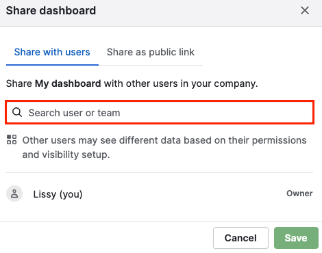The image size is (322, 253).
Task: Close the Share dashboard dialog
Action: pyautogui.click(x=305, y=10)
